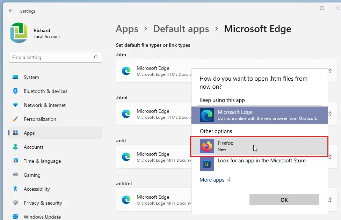Click open-external icon on .html row
The width and height of the screenshot is (341, 220).
coord(330,114)
